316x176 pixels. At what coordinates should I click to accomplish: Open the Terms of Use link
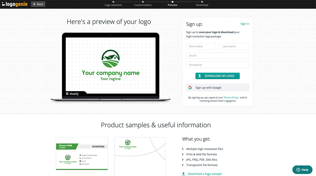[x=231, y=98]
